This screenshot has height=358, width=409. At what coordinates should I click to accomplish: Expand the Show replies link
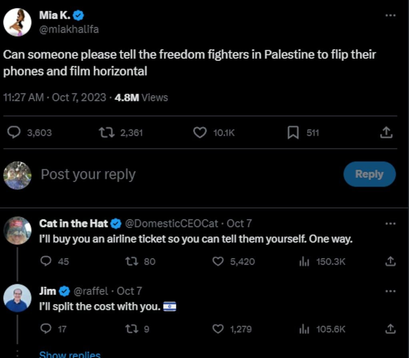(70, 354)
